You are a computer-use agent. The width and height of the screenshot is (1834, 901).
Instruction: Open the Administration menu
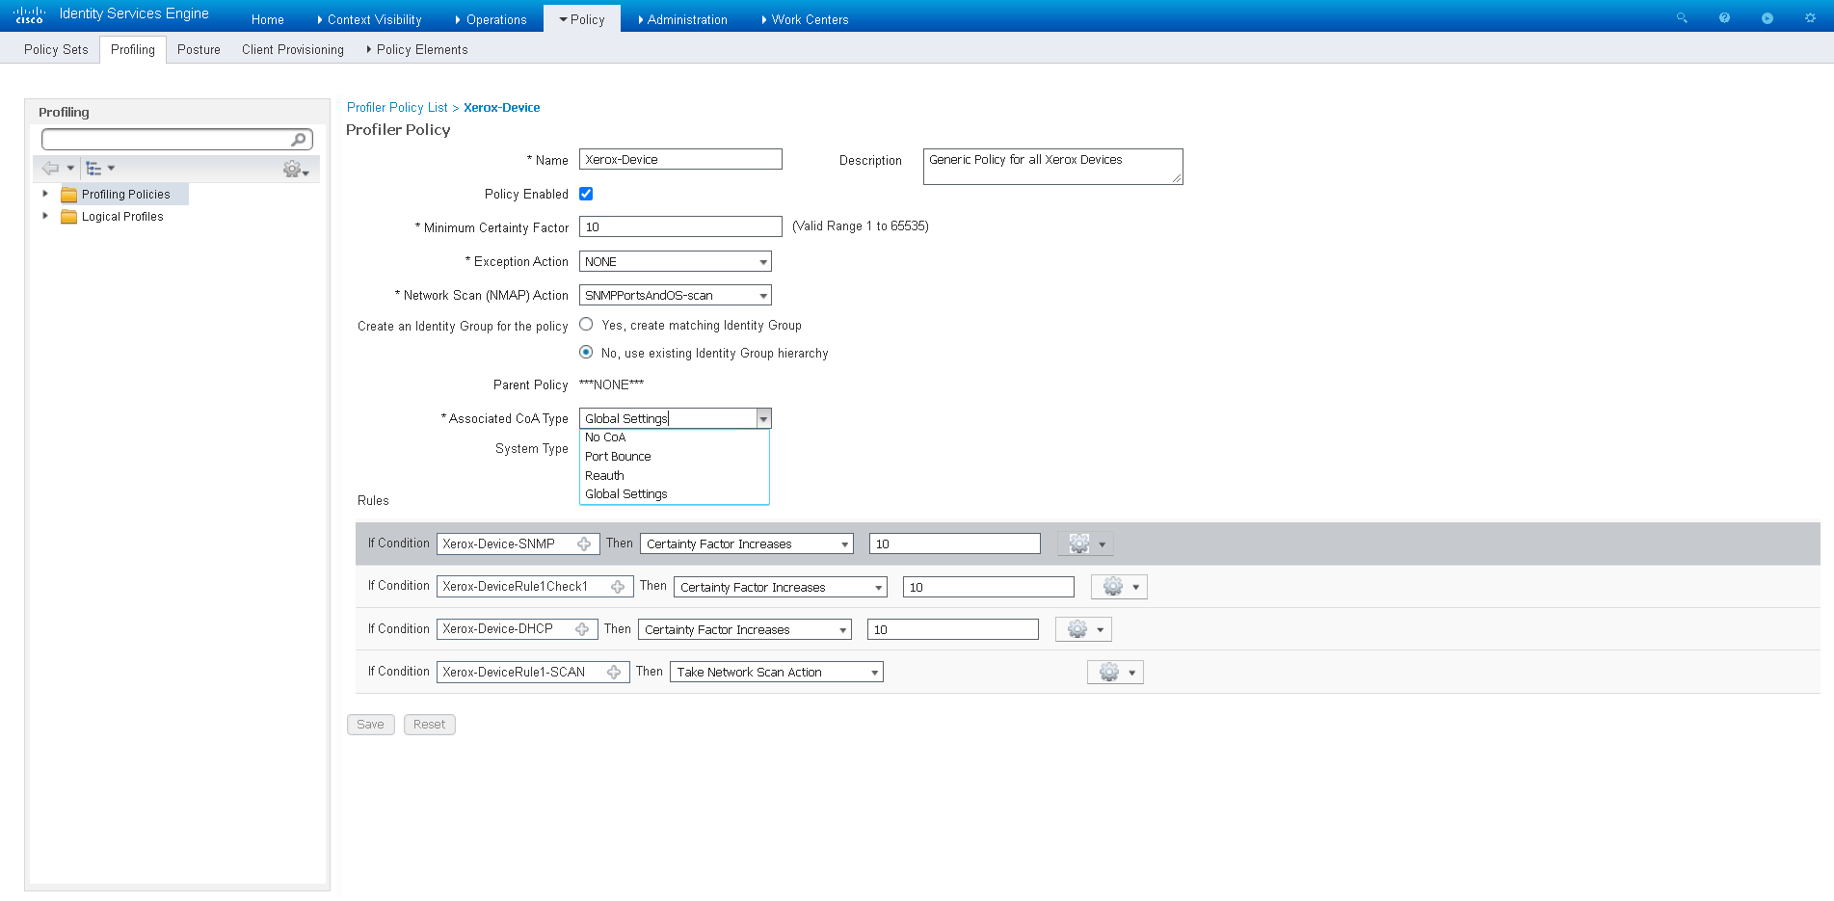(686, 19)
